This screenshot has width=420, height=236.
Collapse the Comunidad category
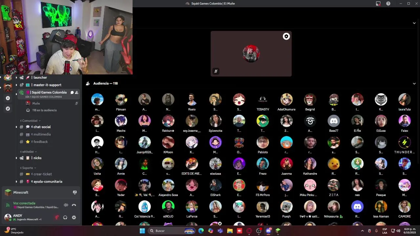(30, 121)
